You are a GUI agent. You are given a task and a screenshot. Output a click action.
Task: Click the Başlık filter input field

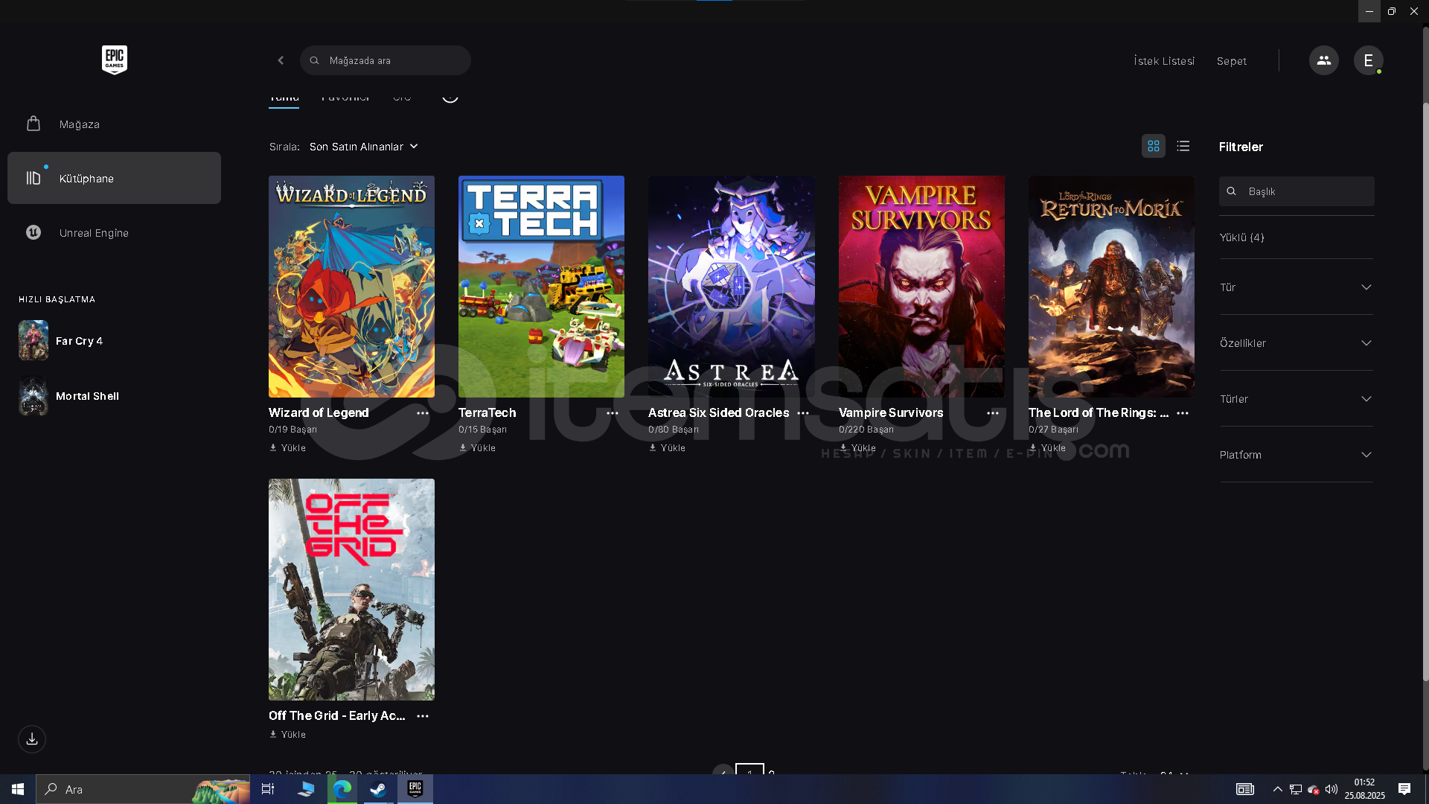point(1297,191)
